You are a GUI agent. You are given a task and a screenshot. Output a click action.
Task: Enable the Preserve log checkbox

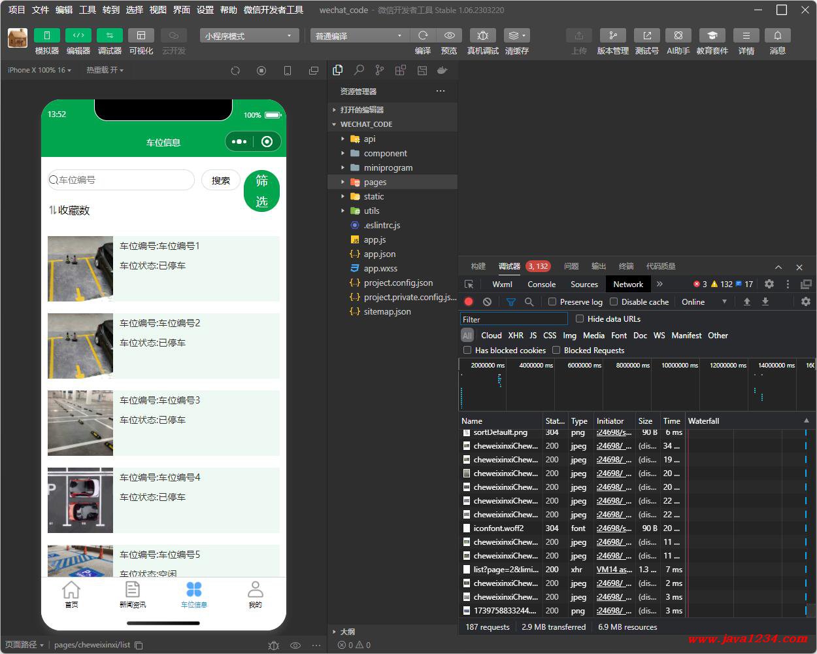pos(552,301)
